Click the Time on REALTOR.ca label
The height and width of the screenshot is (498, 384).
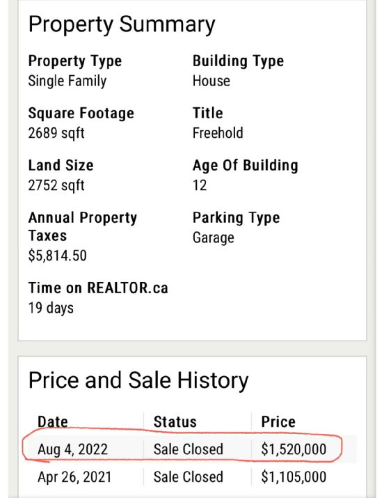[98, 288]
